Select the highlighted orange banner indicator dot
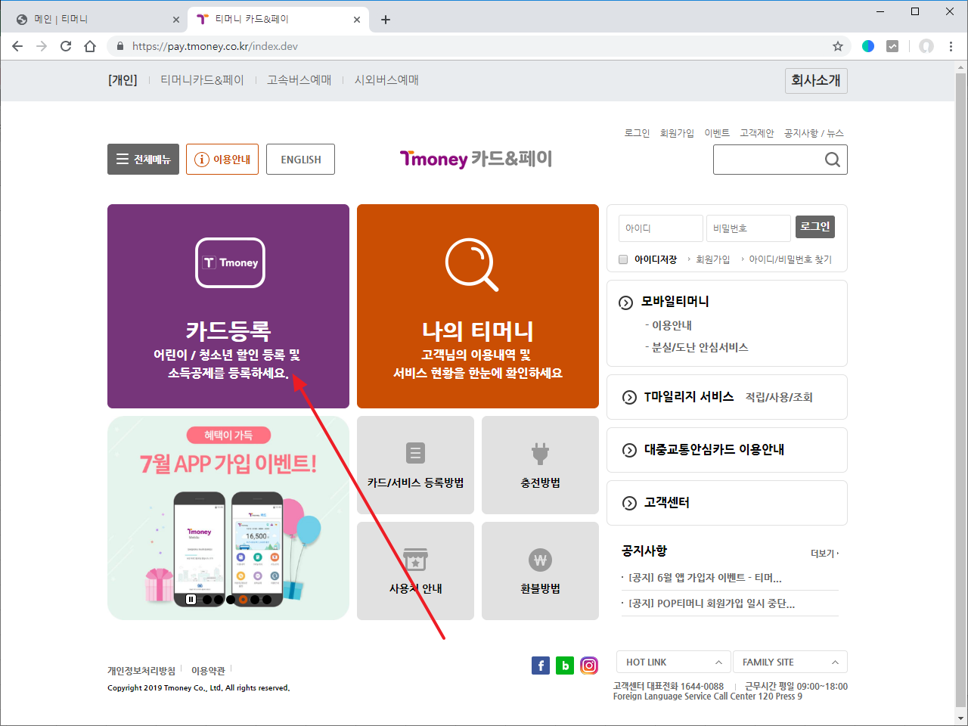 [243, 600]
